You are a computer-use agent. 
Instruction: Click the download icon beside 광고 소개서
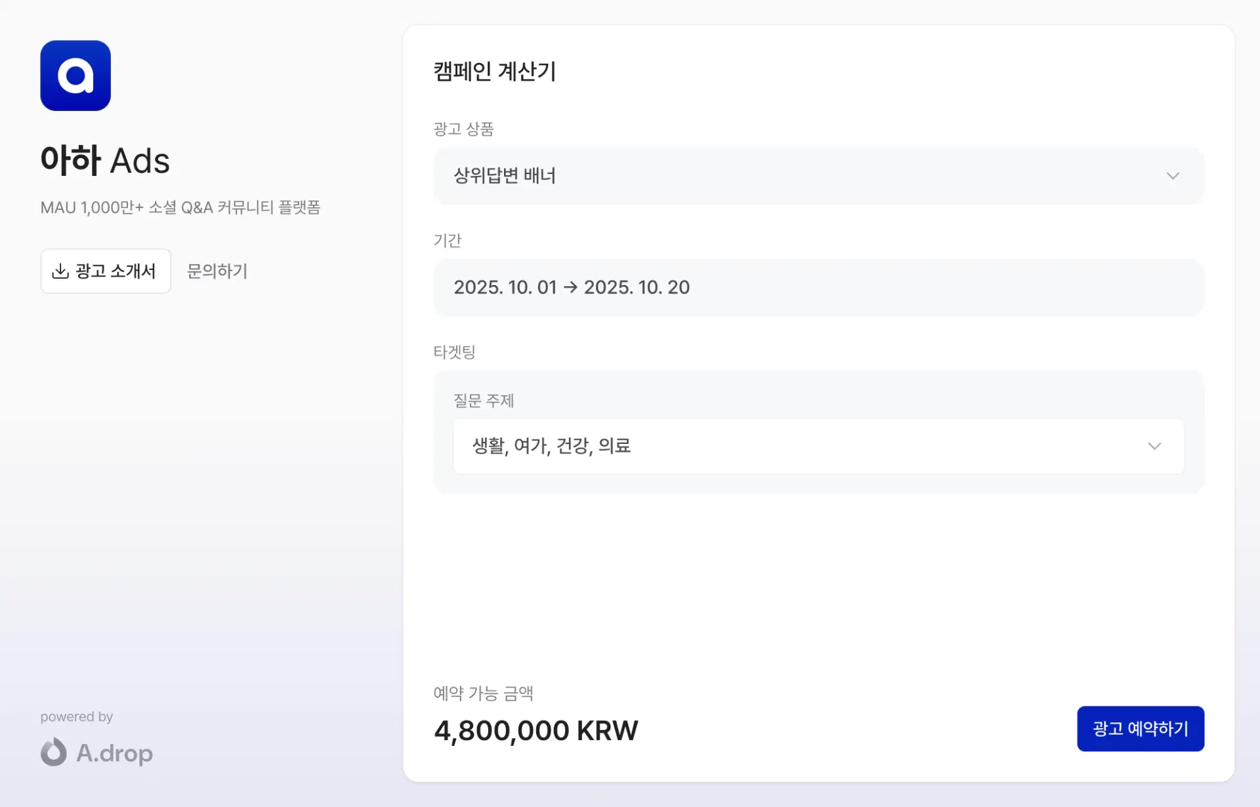(x=60, y=271)
